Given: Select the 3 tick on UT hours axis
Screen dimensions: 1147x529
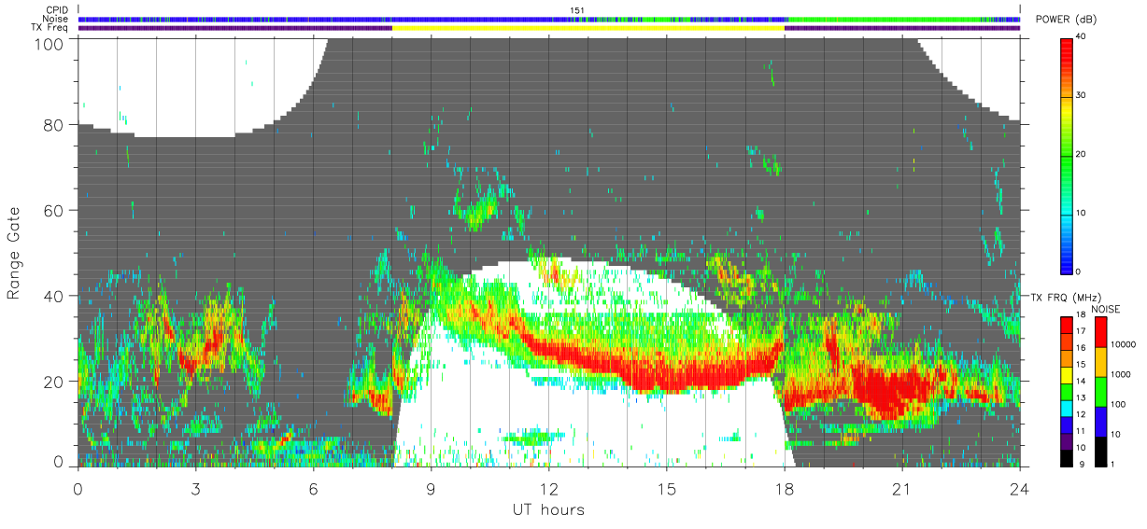Looking at the screenshot, I should 195,488.
